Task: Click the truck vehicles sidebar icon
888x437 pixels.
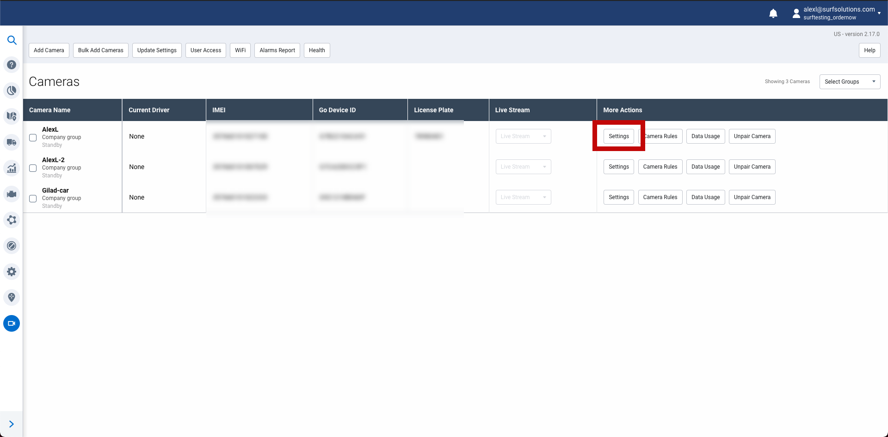Action: tap(12, 142)
